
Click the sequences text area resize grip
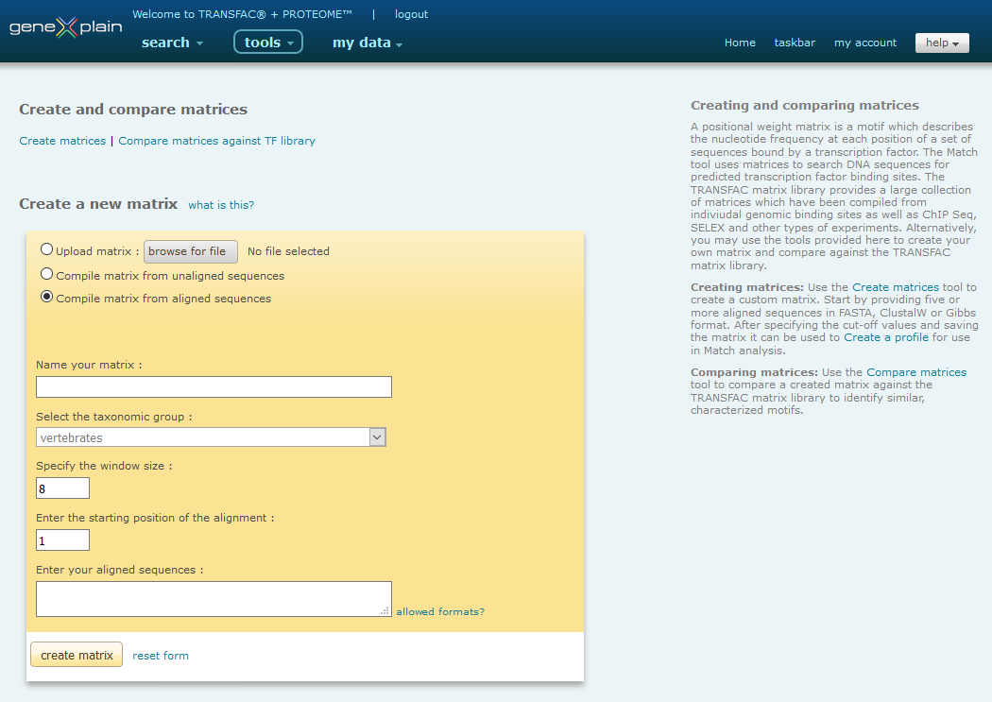tap(385, 610)
